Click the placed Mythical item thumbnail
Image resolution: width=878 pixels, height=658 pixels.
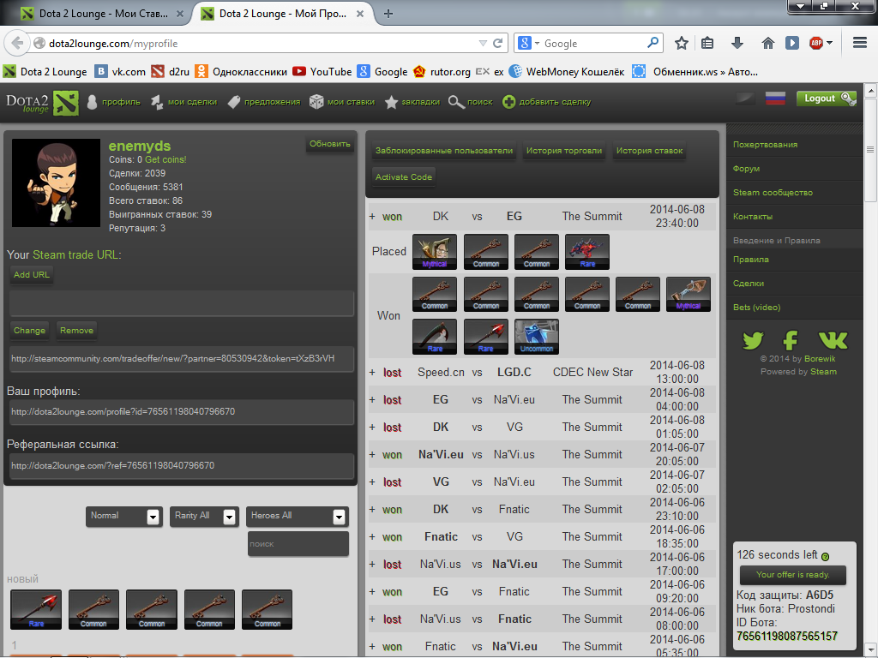coord(435,252)
